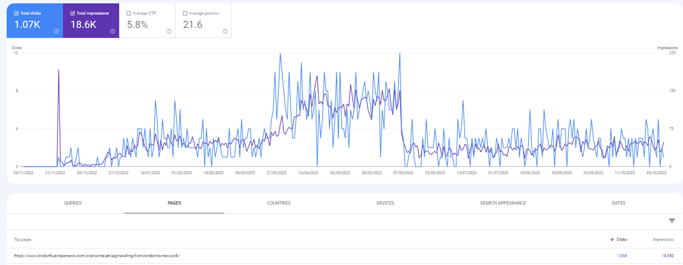Click the Top pages column header
The image size is (683, 265).
click(23, 240)
